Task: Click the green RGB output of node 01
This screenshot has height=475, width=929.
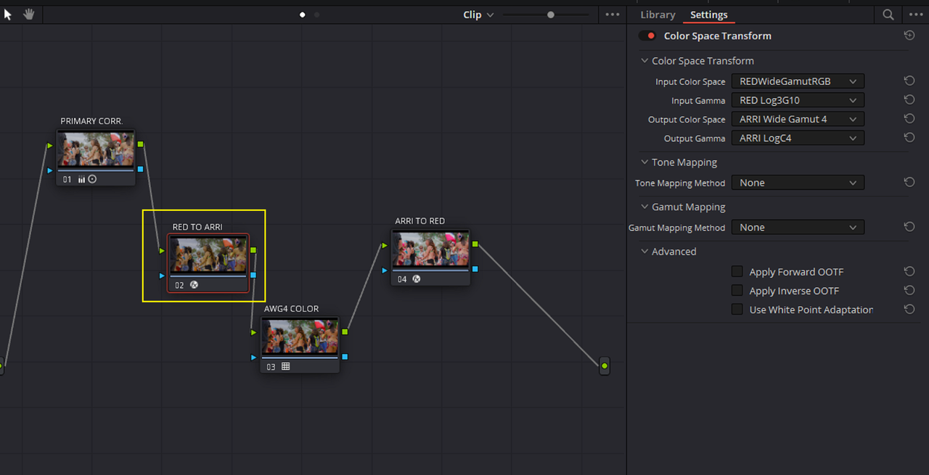Action: pyautogui.click(x=140, y=144)
